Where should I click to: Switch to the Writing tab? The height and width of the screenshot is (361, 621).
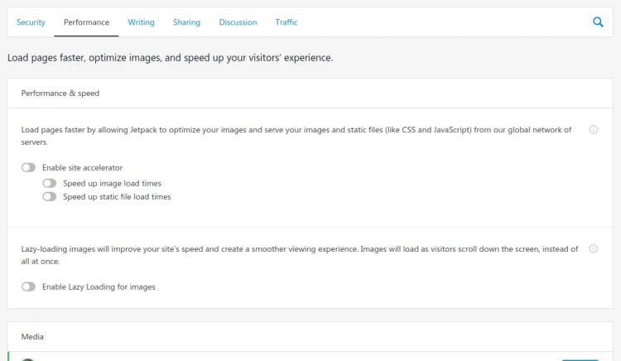click(141, 22)
